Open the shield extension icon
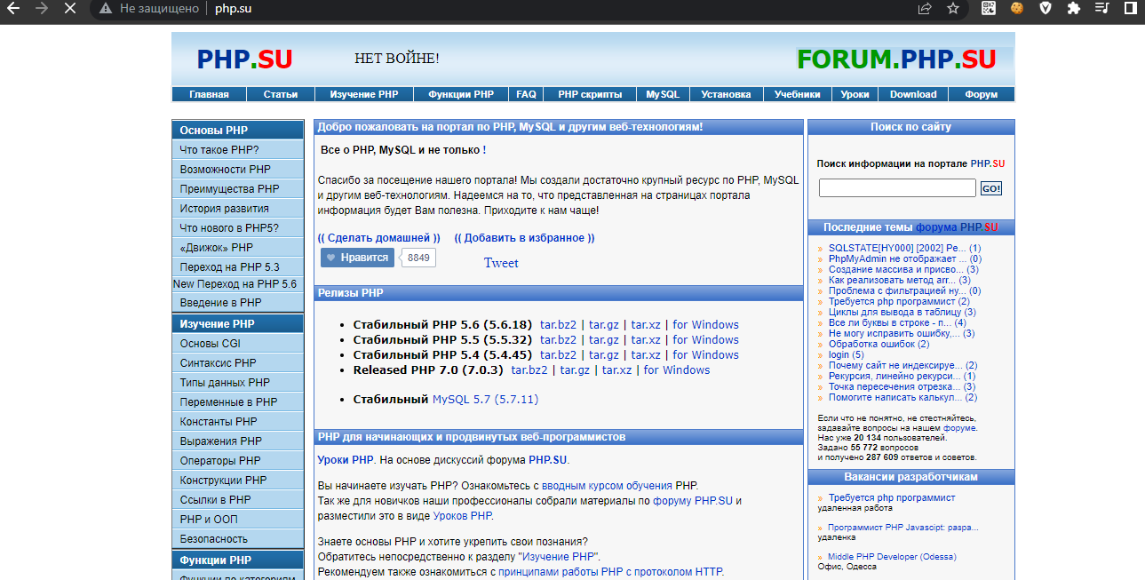This screenshot has height=580, width=1145. pyautogui.click(x=1046, y=8)
